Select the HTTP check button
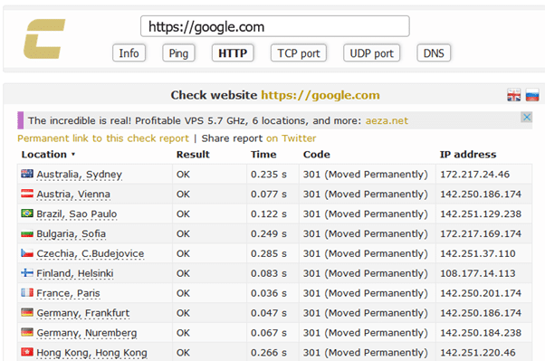This screenshot has width=545, height=361. point(233,53)
